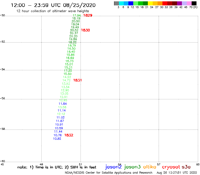The width and height of the screenshot is (200, 175).
Task: Click the orange swatch in the color scale
Action: (x=160, y=3)
